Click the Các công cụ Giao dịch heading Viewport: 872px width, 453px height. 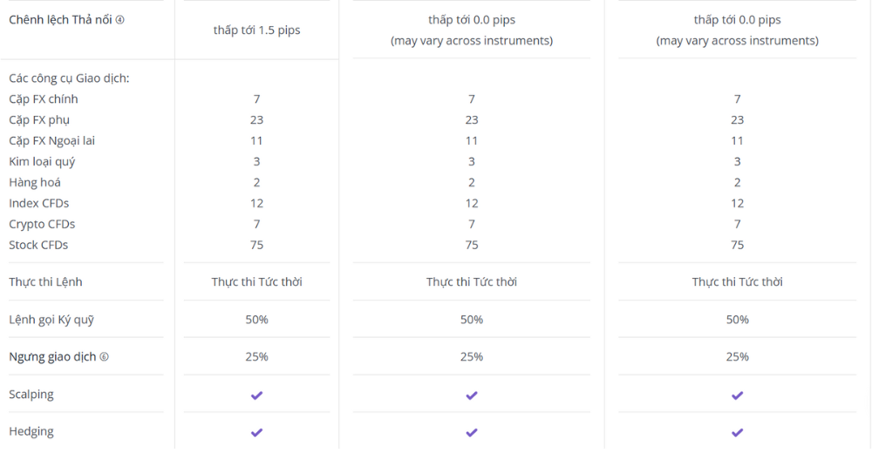pyautogui.click(x=69, y=78)
